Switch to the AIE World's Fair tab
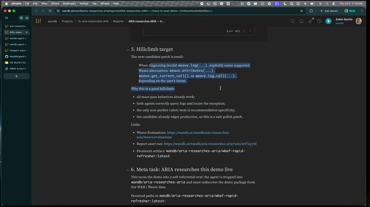The width and height of the screenshot is (370, 207). [16, 63]
